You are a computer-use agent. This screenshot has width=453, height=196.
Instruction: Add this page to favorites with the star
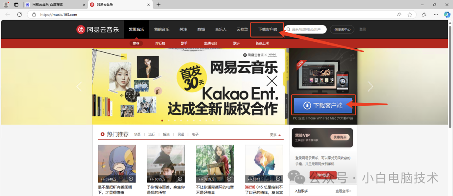(x=409, y=14)
